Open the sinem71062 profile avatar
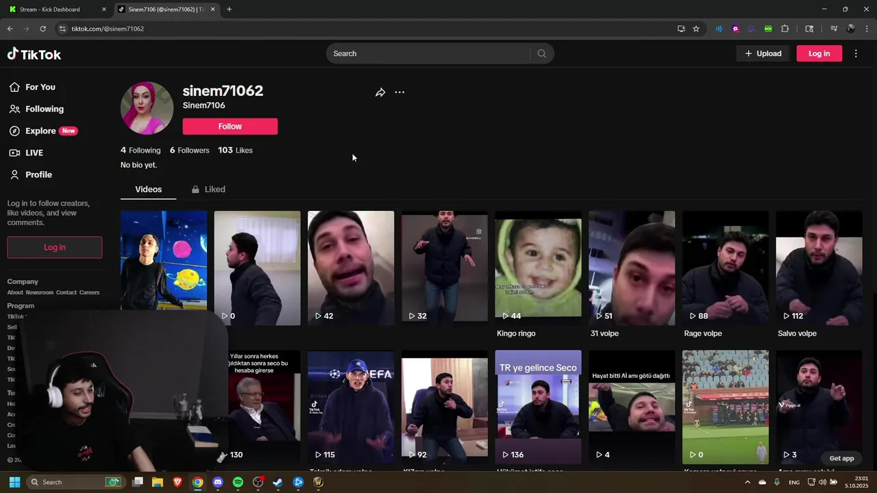 coord(147,108)
